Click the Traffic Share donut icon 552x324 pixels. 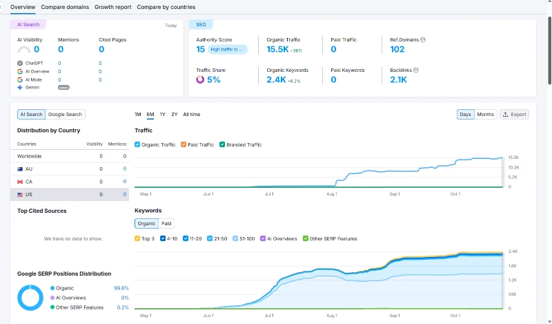click(x=200, y=79)
